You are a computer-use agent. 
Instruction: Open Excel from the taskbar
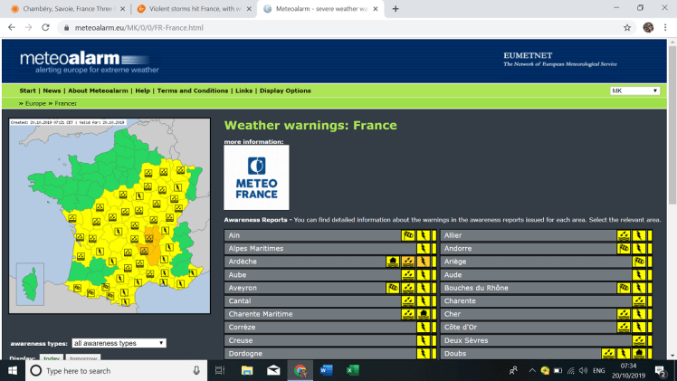(353, 371)
